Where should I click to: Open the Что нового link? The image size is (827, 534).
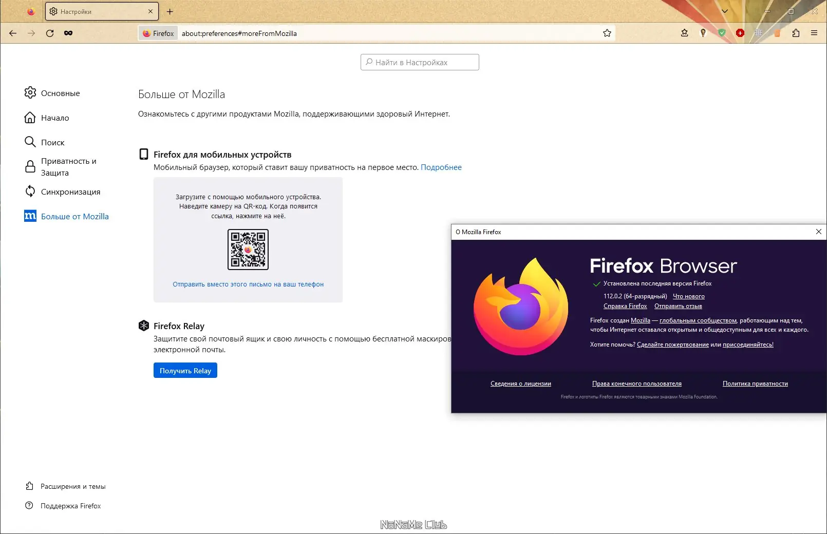(x=689, y=296)
